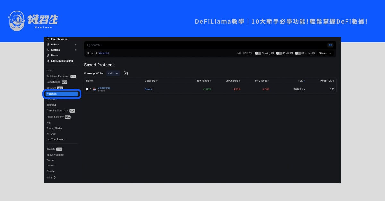
Task: Switch to light theme sun icon
Action: click(x=48, y=178)
